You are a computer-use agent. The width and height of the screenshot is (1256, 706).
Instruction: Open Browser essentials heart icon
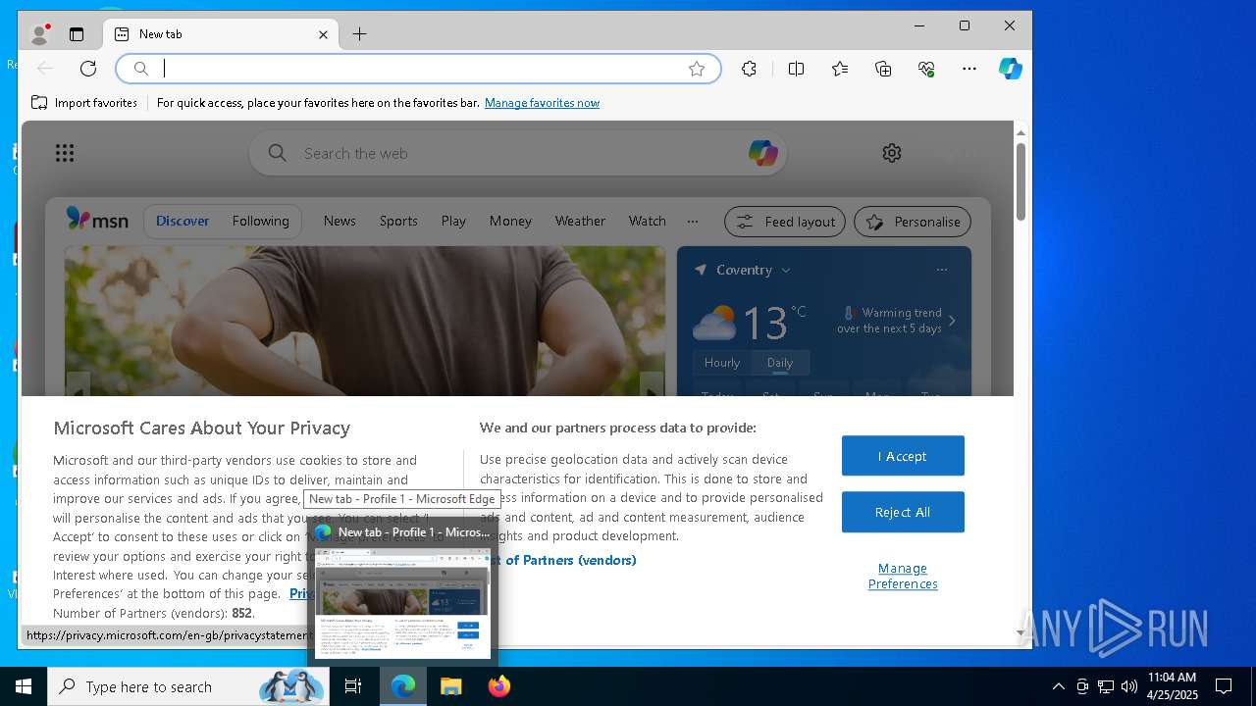pyautogui.click(x=926, y=69)
